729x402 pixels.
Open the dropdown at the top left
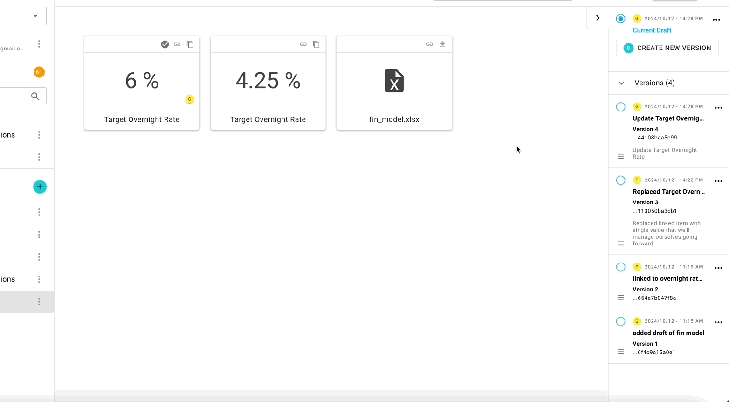pos(35,16)
